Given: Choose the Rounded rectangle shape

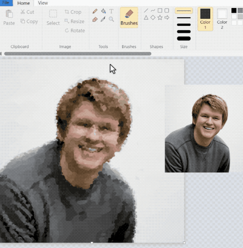Looking at the screenshot, I should click(x=167, y=11).
